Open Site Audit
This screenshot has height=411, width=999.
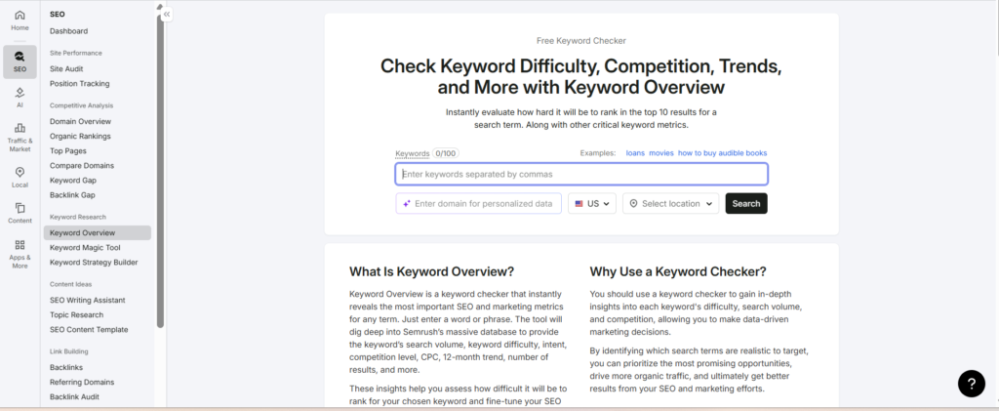(x=66, y=68)
